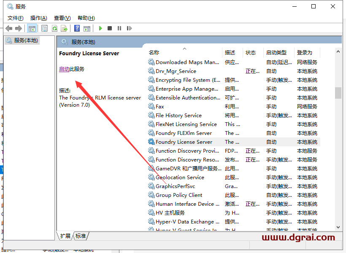Click the Export List toolbar icon
This screenshot has width=346, height=253.
coord(64,28)
